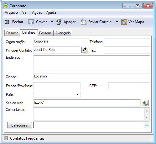This screenshot has width=156, height=144.
Task: Click Contatos Freqüentes status bar icon
Action: click(6, 138)
